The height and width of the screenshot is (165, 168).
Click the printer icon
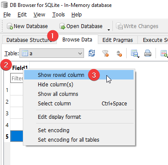(x=148, y=53)
